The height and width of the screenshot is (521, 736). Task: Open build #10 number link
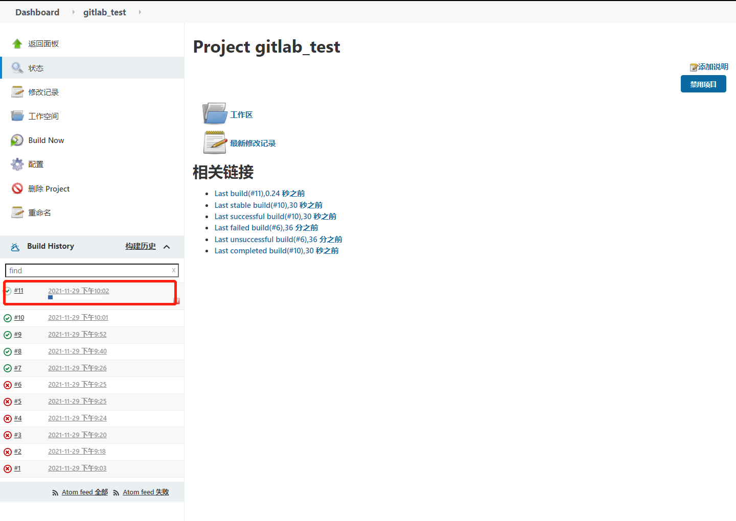pos(19,318)
